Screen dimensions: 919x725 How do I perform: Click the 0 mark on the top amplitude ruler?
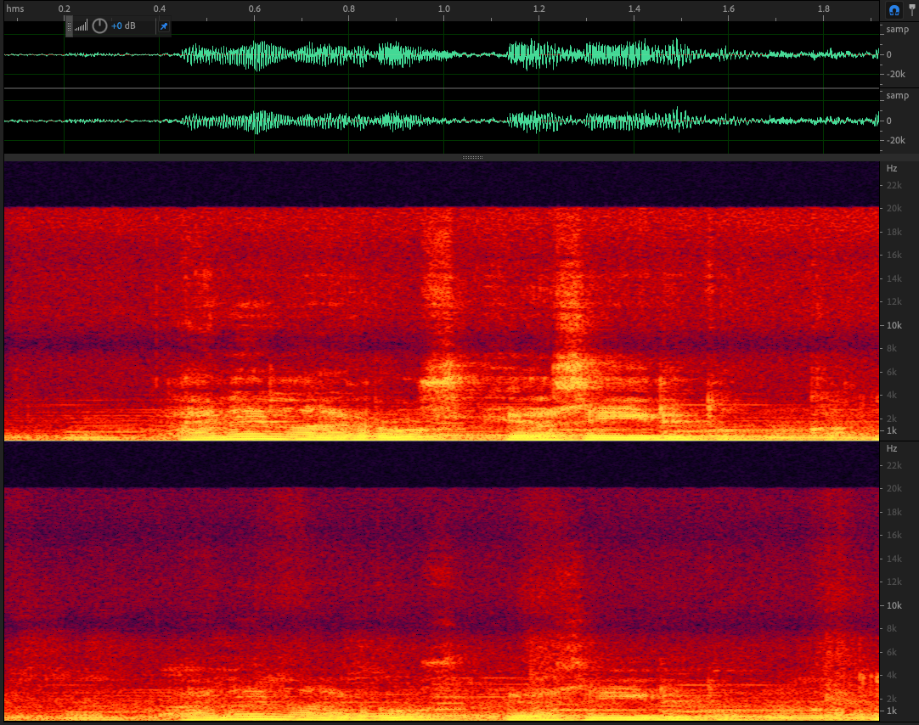889,54
